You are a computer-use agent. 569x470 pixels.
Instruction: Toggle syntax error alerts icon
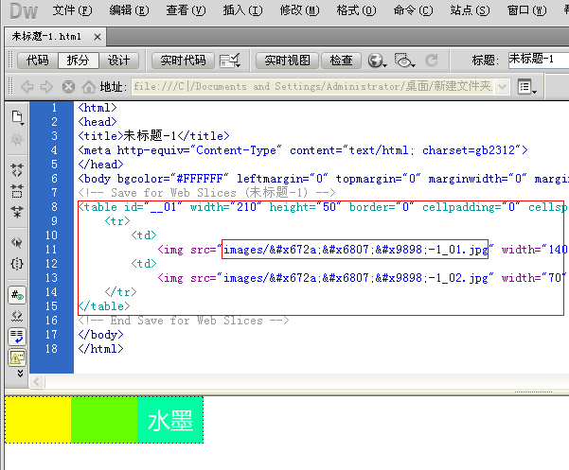(17, 358)
